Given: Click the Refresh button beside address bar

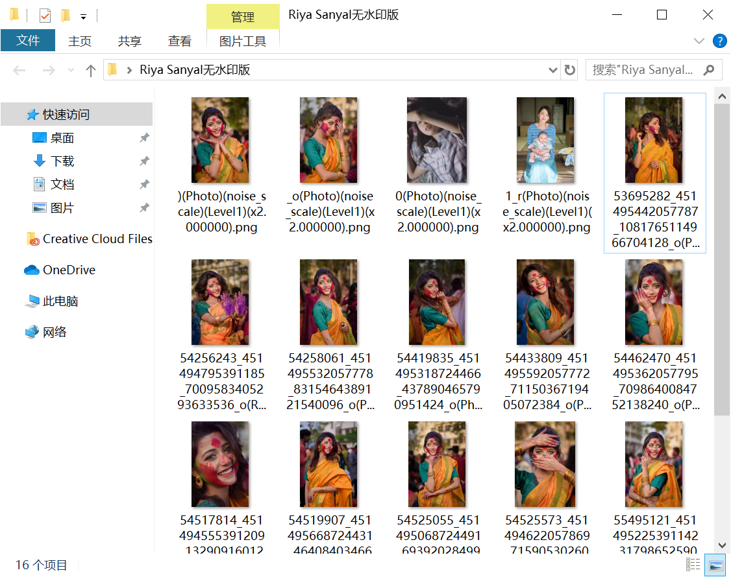Looking at the screenshot, I should coord(569,70).
